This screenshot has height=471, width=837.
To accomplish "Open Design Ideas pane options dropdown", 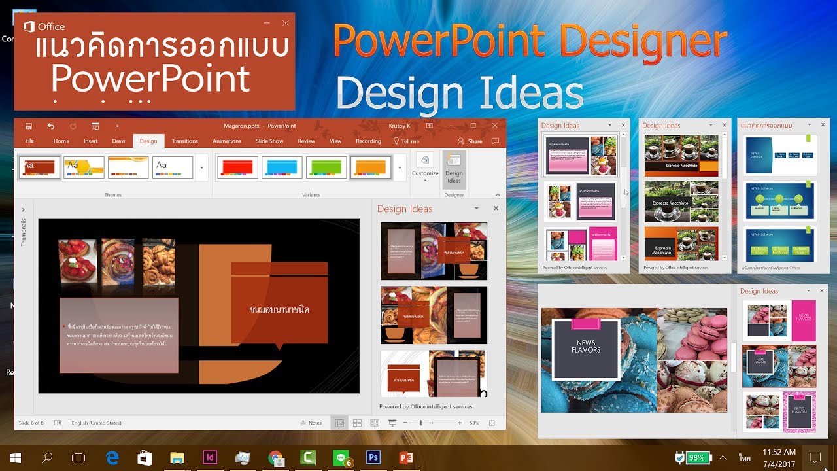I will click(476, 209).
